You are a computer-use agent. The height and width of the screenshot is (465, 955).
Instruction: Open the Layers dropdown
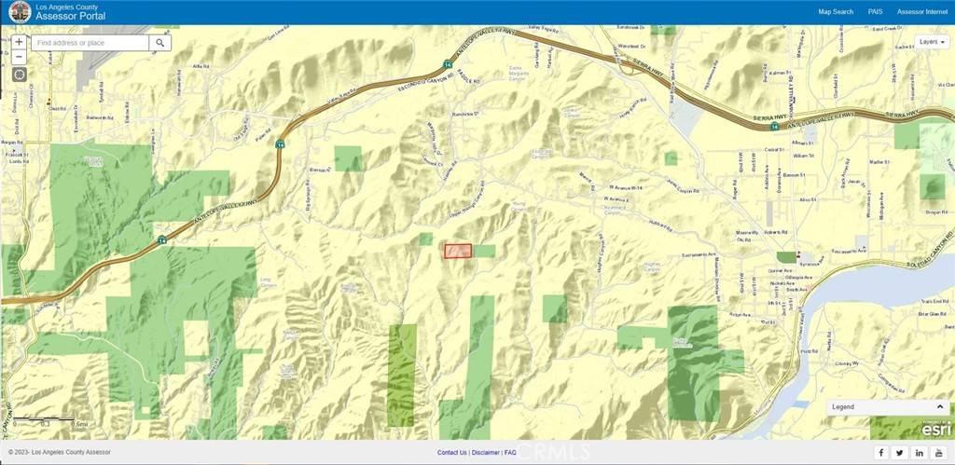[x=932, y=42]
